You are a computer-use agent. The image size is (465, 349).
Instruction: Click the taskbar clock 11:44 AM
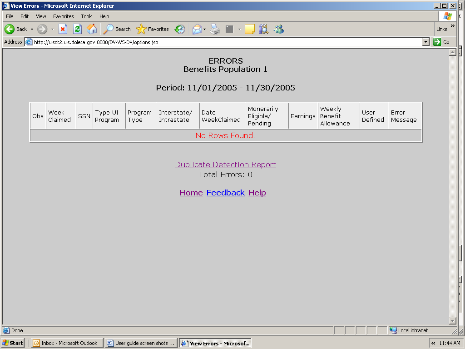coord(450,343)
